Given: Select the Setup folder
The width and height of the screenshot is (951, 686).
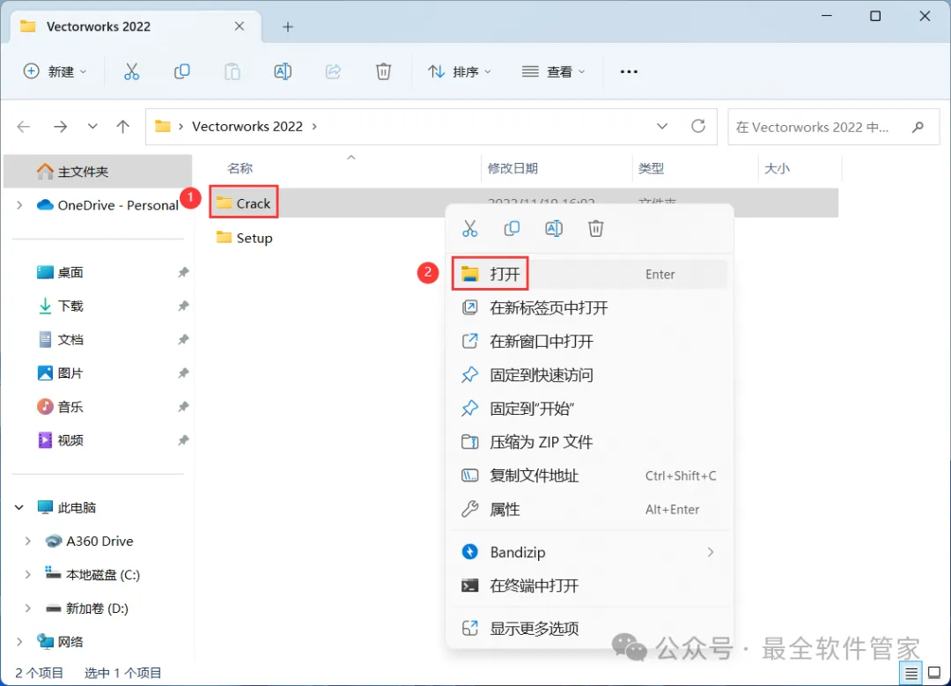Looking at the screenshot, I should click(x=245, y=238).
